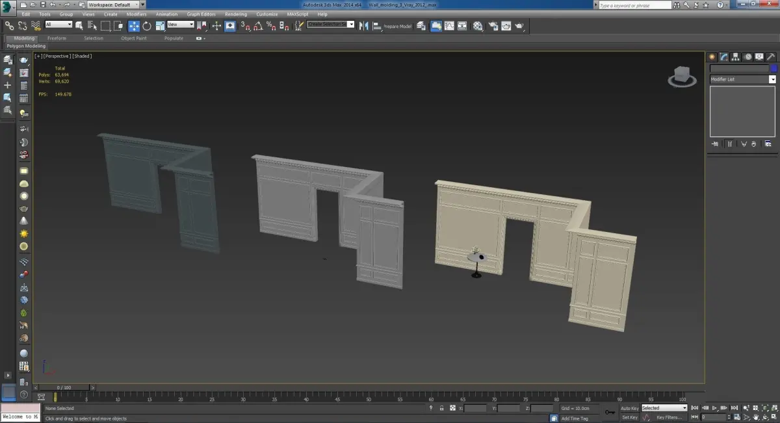Click the [Shaded] viewport label menu
Image resolution: width=780 pixels, height=423 pixels.
(x=83, y=56)
